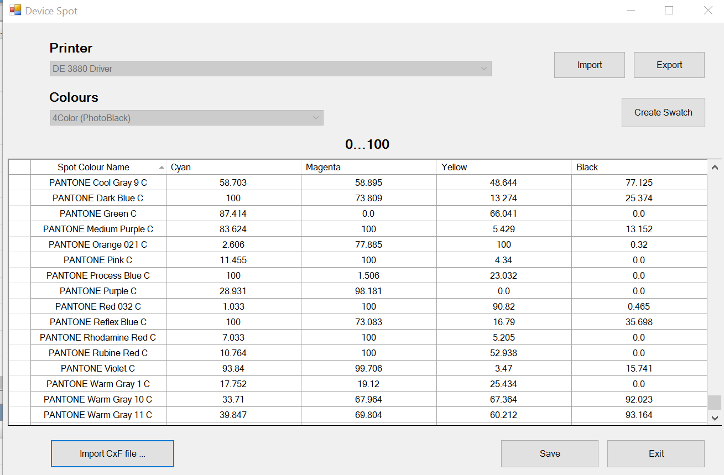
Task: Select the PANTONE Green C row
Action: click(x=98, y=213)
